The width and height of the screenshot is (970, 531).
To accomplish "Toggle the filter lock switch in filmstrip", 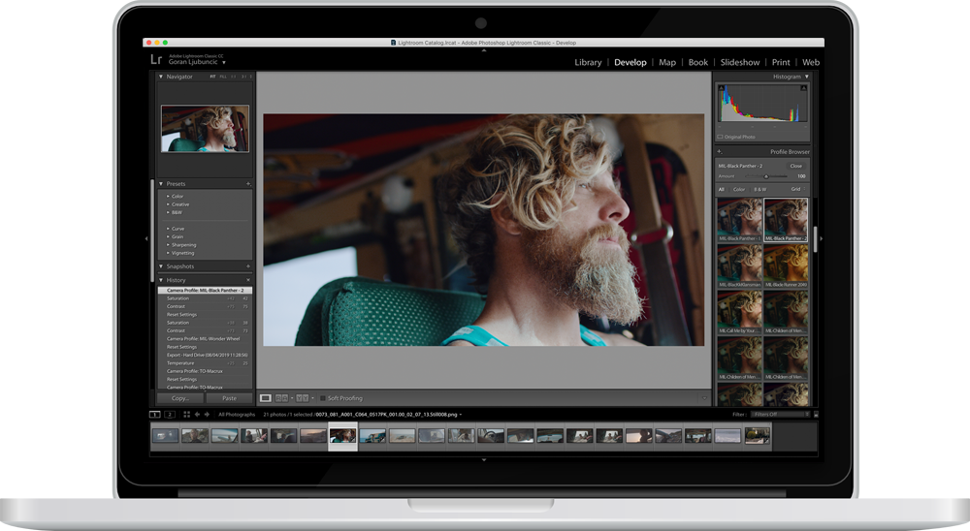I will [817, 414].
